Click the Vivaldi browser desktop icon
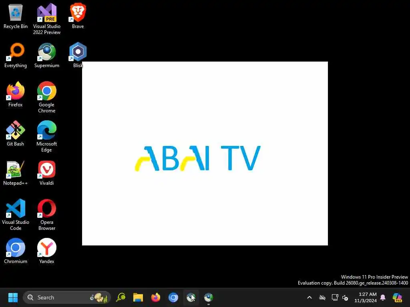The image size is (410, 307). point(47,173)
